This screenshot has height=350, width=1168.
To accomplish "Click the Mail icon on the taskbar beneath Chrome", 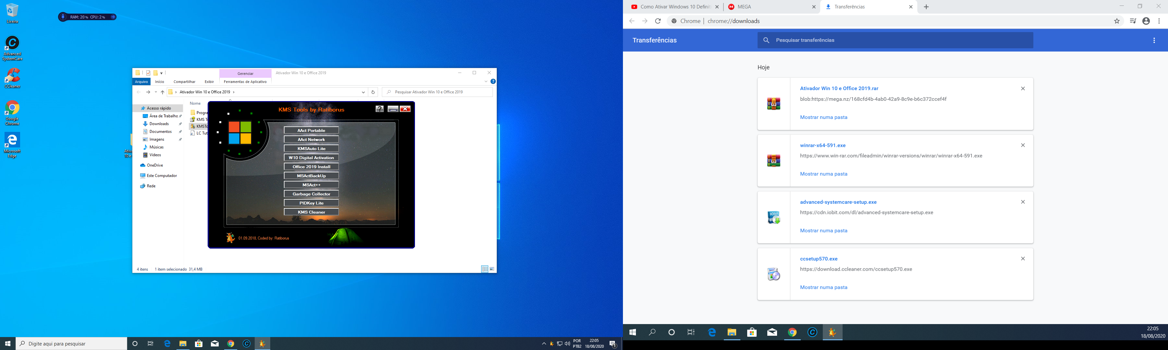I will 772,332.
